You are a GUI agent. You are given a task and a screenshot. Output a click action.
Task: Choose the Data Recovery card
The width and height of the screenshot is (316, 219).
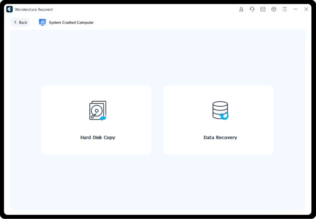[218, 120]
